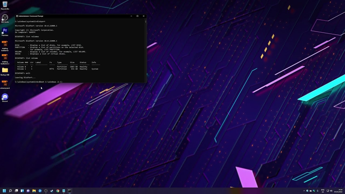Click the Command Prompt vertical scrollbar
Viewport: 345px width, 194px height.
point(146,51)
